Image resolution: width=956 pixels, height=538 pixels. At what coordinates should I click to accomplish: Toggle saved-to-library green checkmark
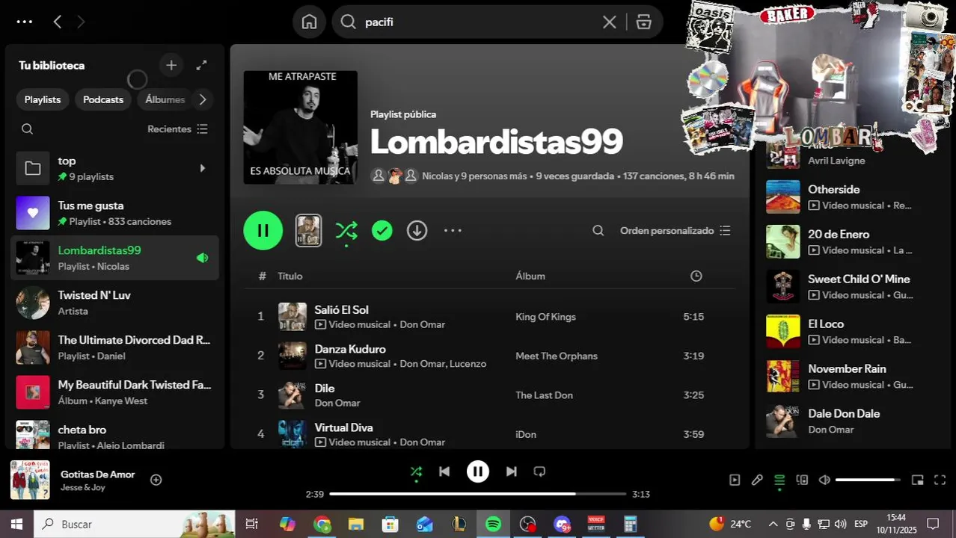pos(382,231)
